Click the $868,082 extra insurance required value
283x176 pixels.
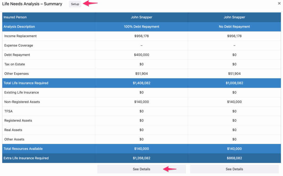(x=234, y=158)
